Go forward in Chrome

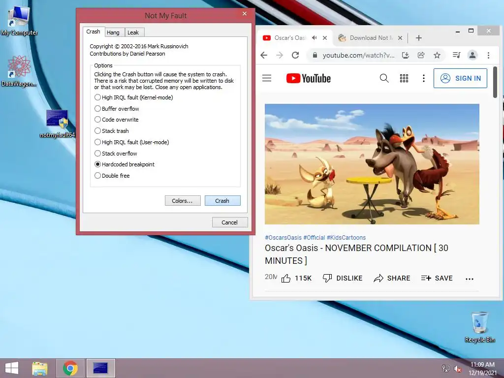280,55
